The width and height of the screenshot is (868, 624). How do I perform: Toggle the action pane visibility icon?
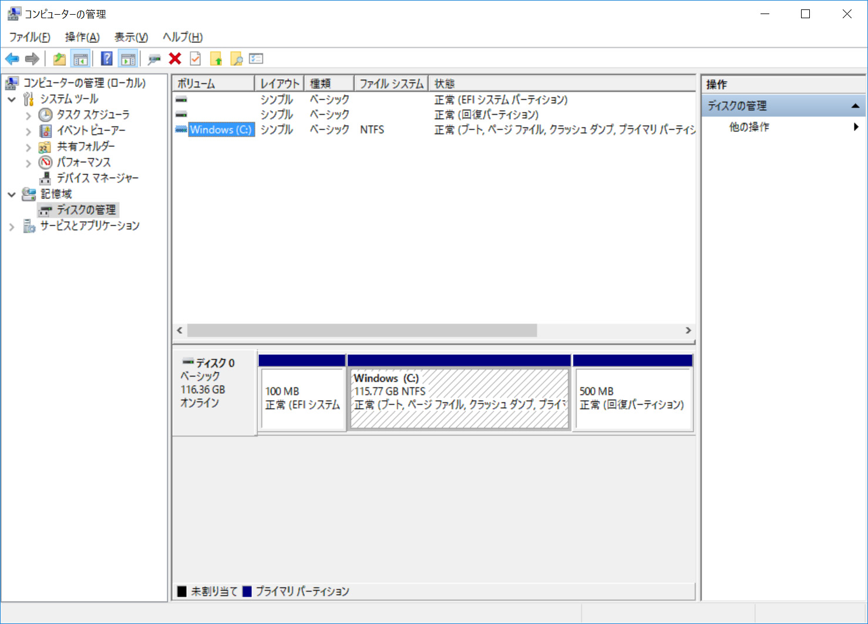(127, 58)
